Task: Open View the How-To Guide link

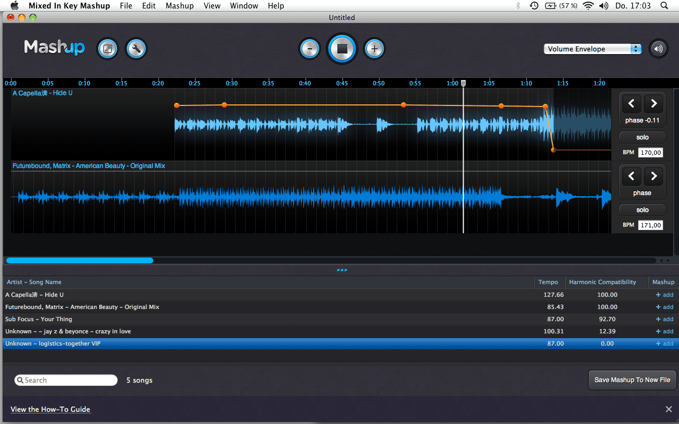Action: click(50, 409)
